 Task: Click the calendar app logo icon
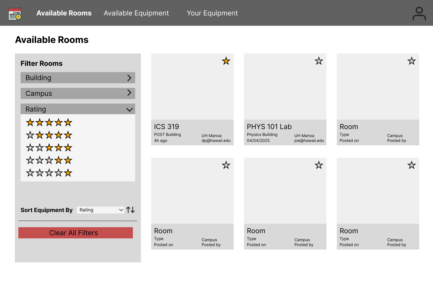click(x=15, y=13)
